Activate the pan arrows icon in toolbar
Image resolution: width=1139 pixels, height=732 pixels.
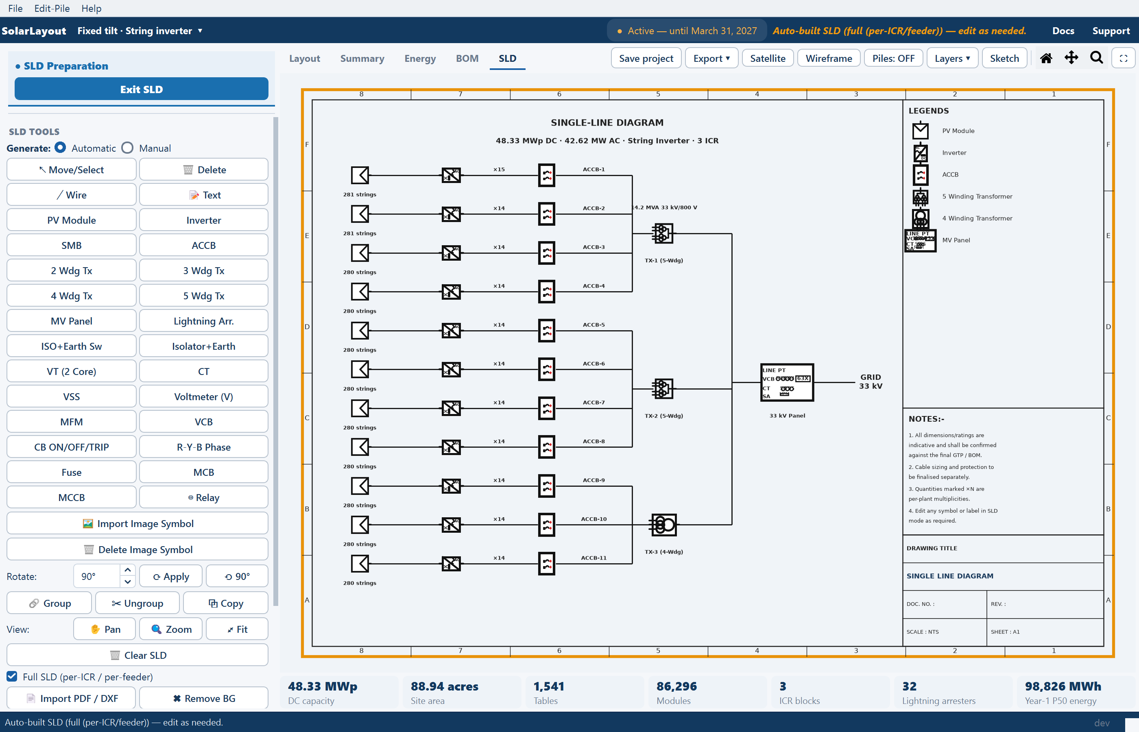pos(1071,58)
